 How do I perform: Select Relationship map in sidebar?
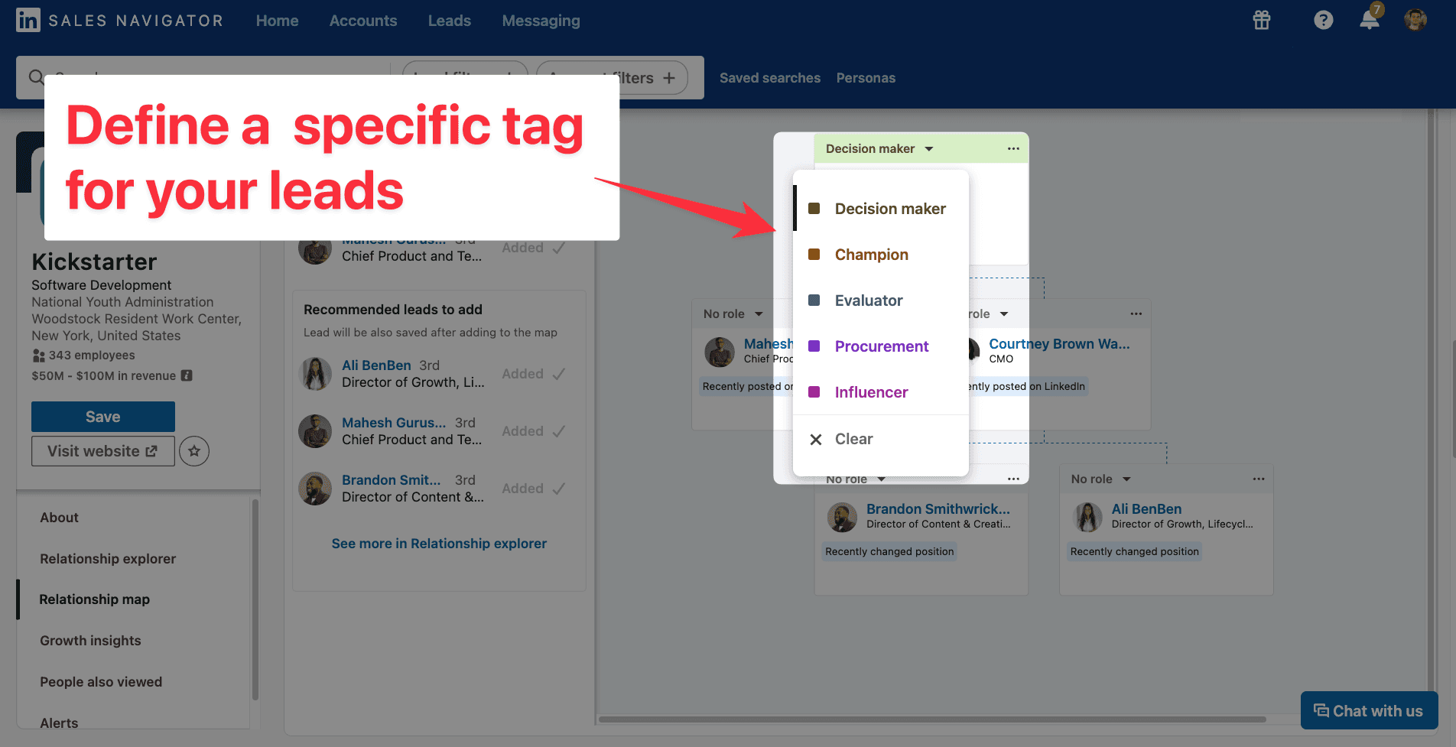(95, 599)
